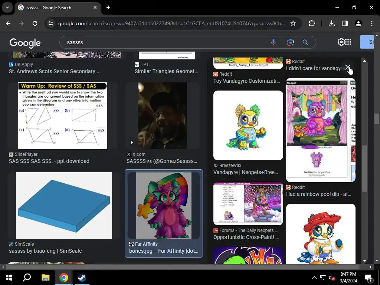Open the Chrome profile avatar
This screenshot has width=380, height=285.
[358, 23]
